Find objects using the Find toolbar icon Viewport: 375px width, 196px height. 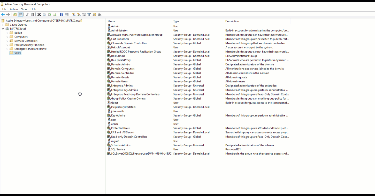pos(94,15)
